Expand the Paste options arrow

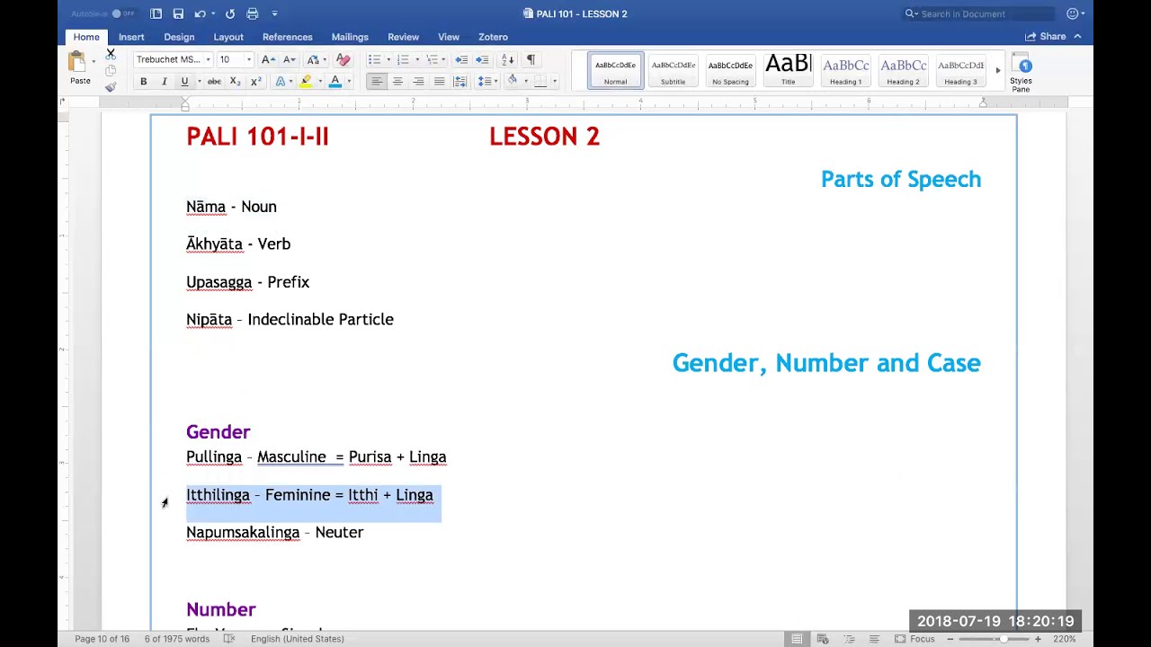tap(94, 62)
